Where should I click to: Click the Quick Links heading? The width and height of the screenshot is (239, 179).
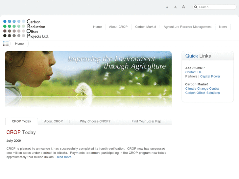[198, 56]
